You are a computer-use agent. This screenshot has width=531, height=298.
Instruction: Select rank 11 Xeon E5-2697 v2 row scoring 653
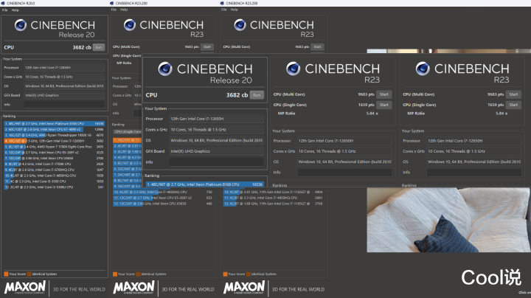click(x=163, y=198)
